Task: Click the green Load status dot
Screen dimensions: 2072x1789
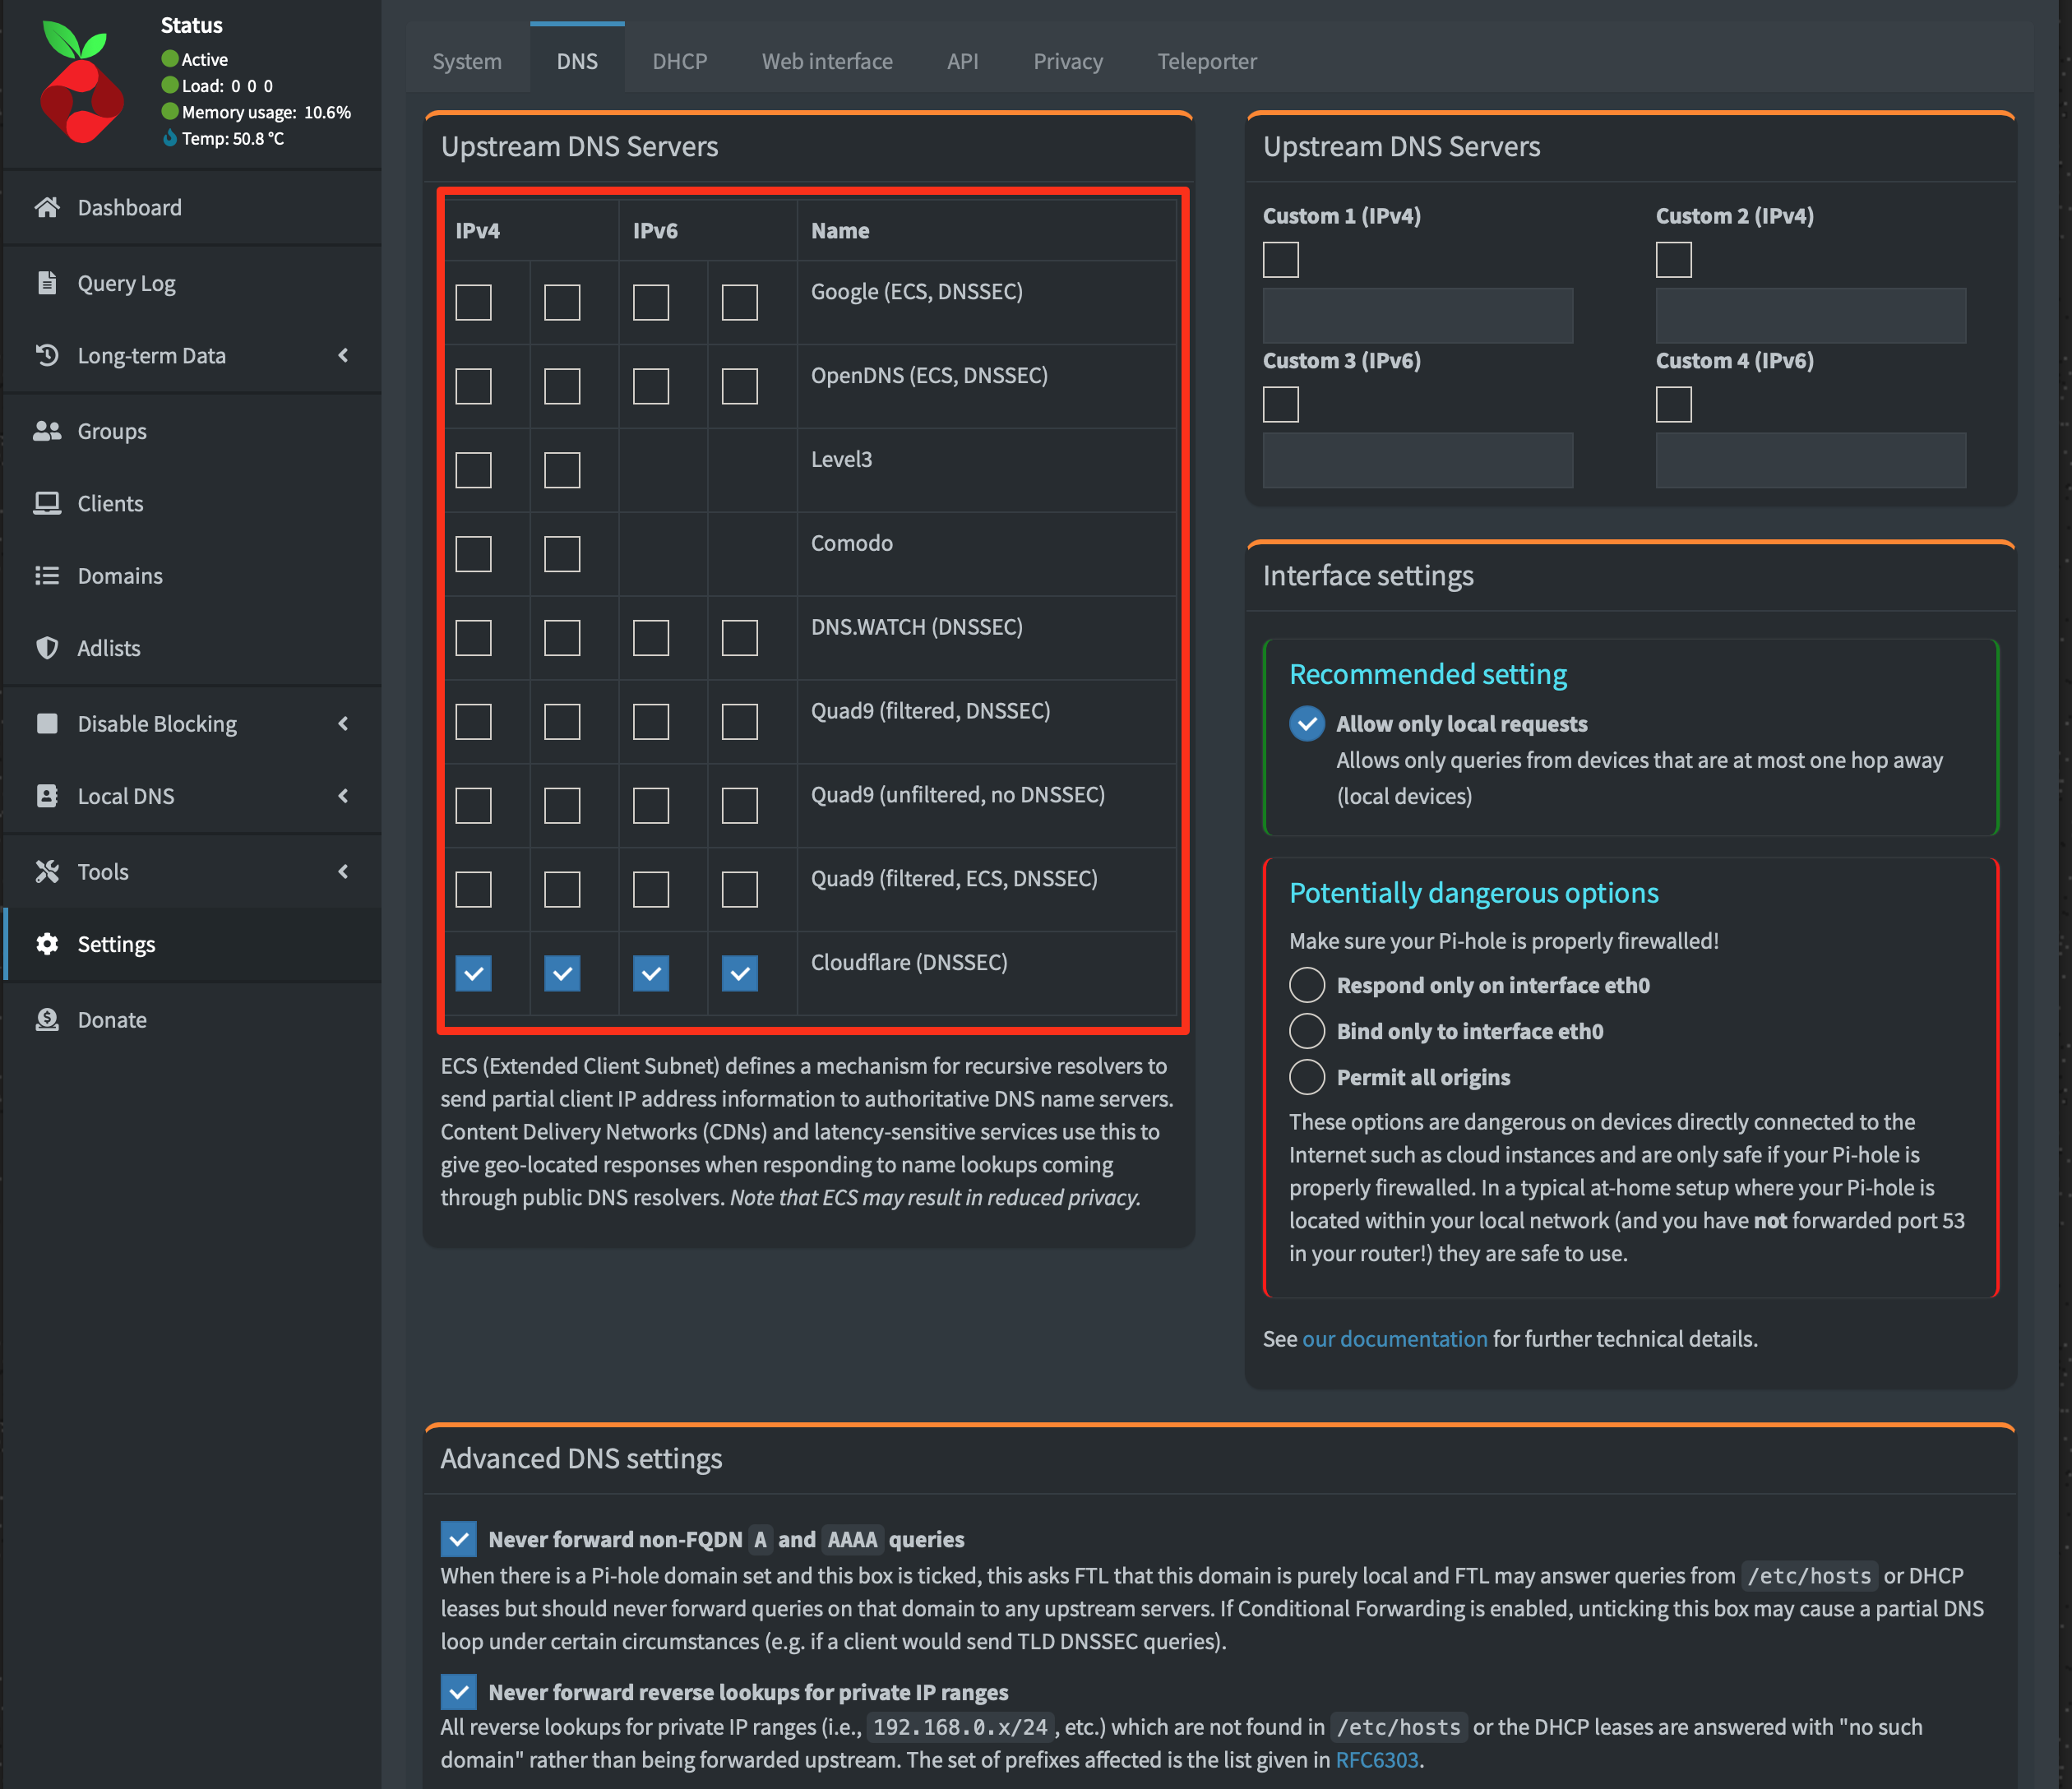Action: point(170,85)
